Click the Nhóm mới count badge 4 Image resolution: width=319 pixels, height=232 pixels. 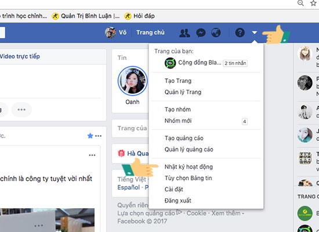click(x=245, y=121)
